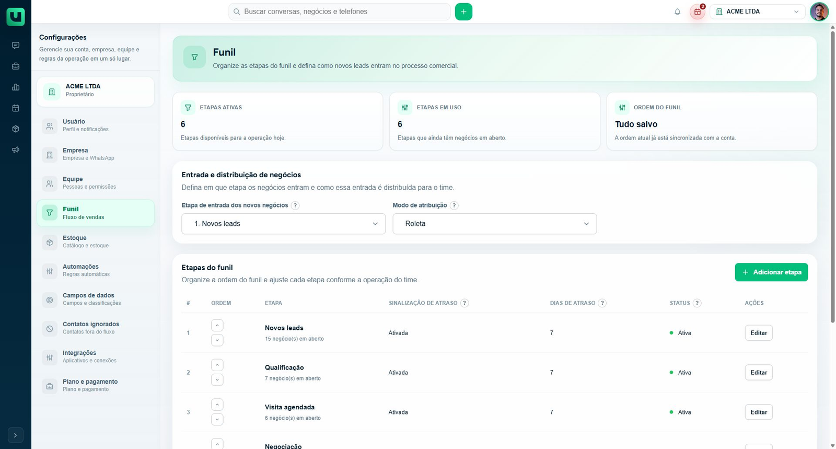Screen dimensions: 836x449
Task: Click Tudo salvo status text
Action: (x=636, y=124)
